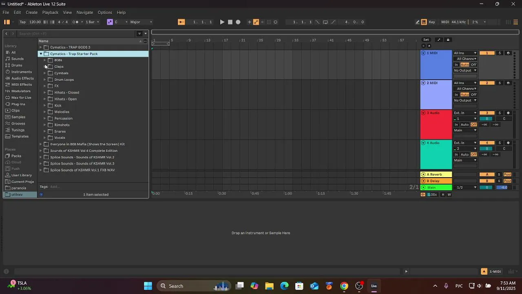The height and width of the screenshot is (294, 522).
Task: Stop playback with the Stop button
Action: tap(230, 22)
